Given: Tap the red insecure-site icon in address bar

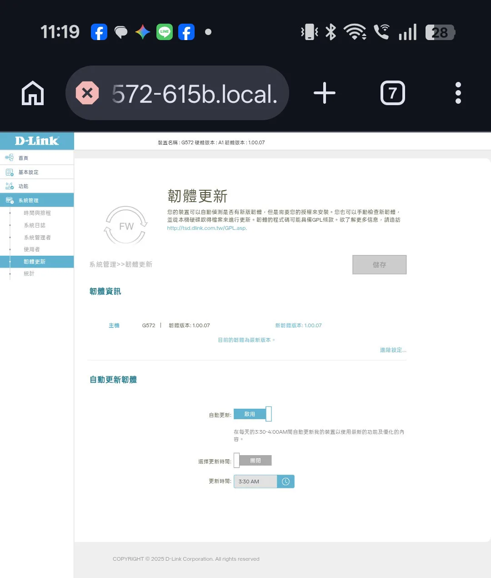Looking at the screenshot, I should [x=87, y=93].
